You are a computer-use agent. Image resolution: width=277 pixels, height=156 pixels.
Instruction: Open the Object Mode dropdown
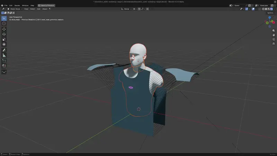(x=15, y=9)
